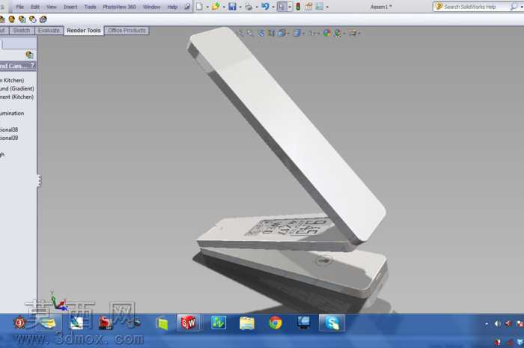The image size is (524, 348).
Task: Open View Orientation cube icon
Action: click(x=282, y=33)
